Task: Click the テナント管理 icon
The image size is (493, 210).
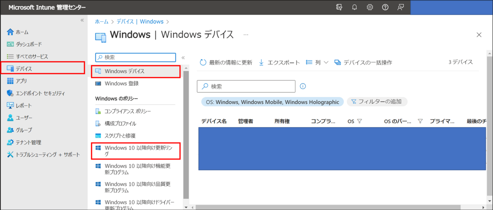Action: click(10, 142)
